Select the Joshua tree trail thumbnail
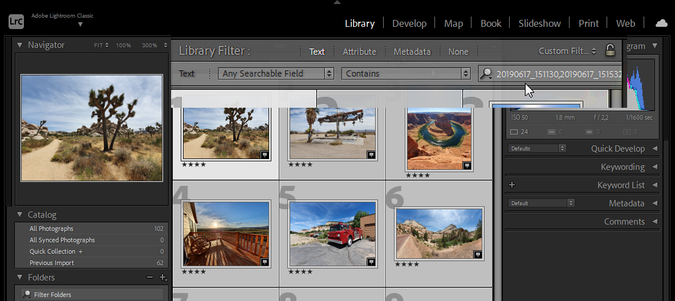 coord(226,133)
